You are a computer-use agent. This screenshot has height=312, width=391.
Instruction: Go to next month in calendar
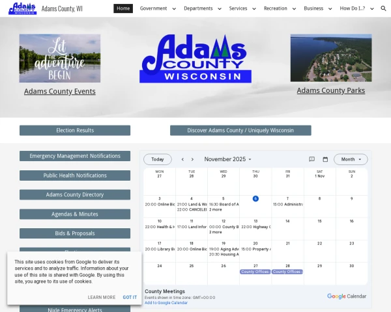click(x=192, y=159)
